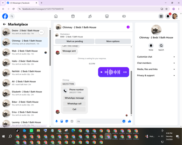The width and height of the screenshot is (182, 145).
Task: Show hidden system tray icons chevron
Action: pos(159,136)
